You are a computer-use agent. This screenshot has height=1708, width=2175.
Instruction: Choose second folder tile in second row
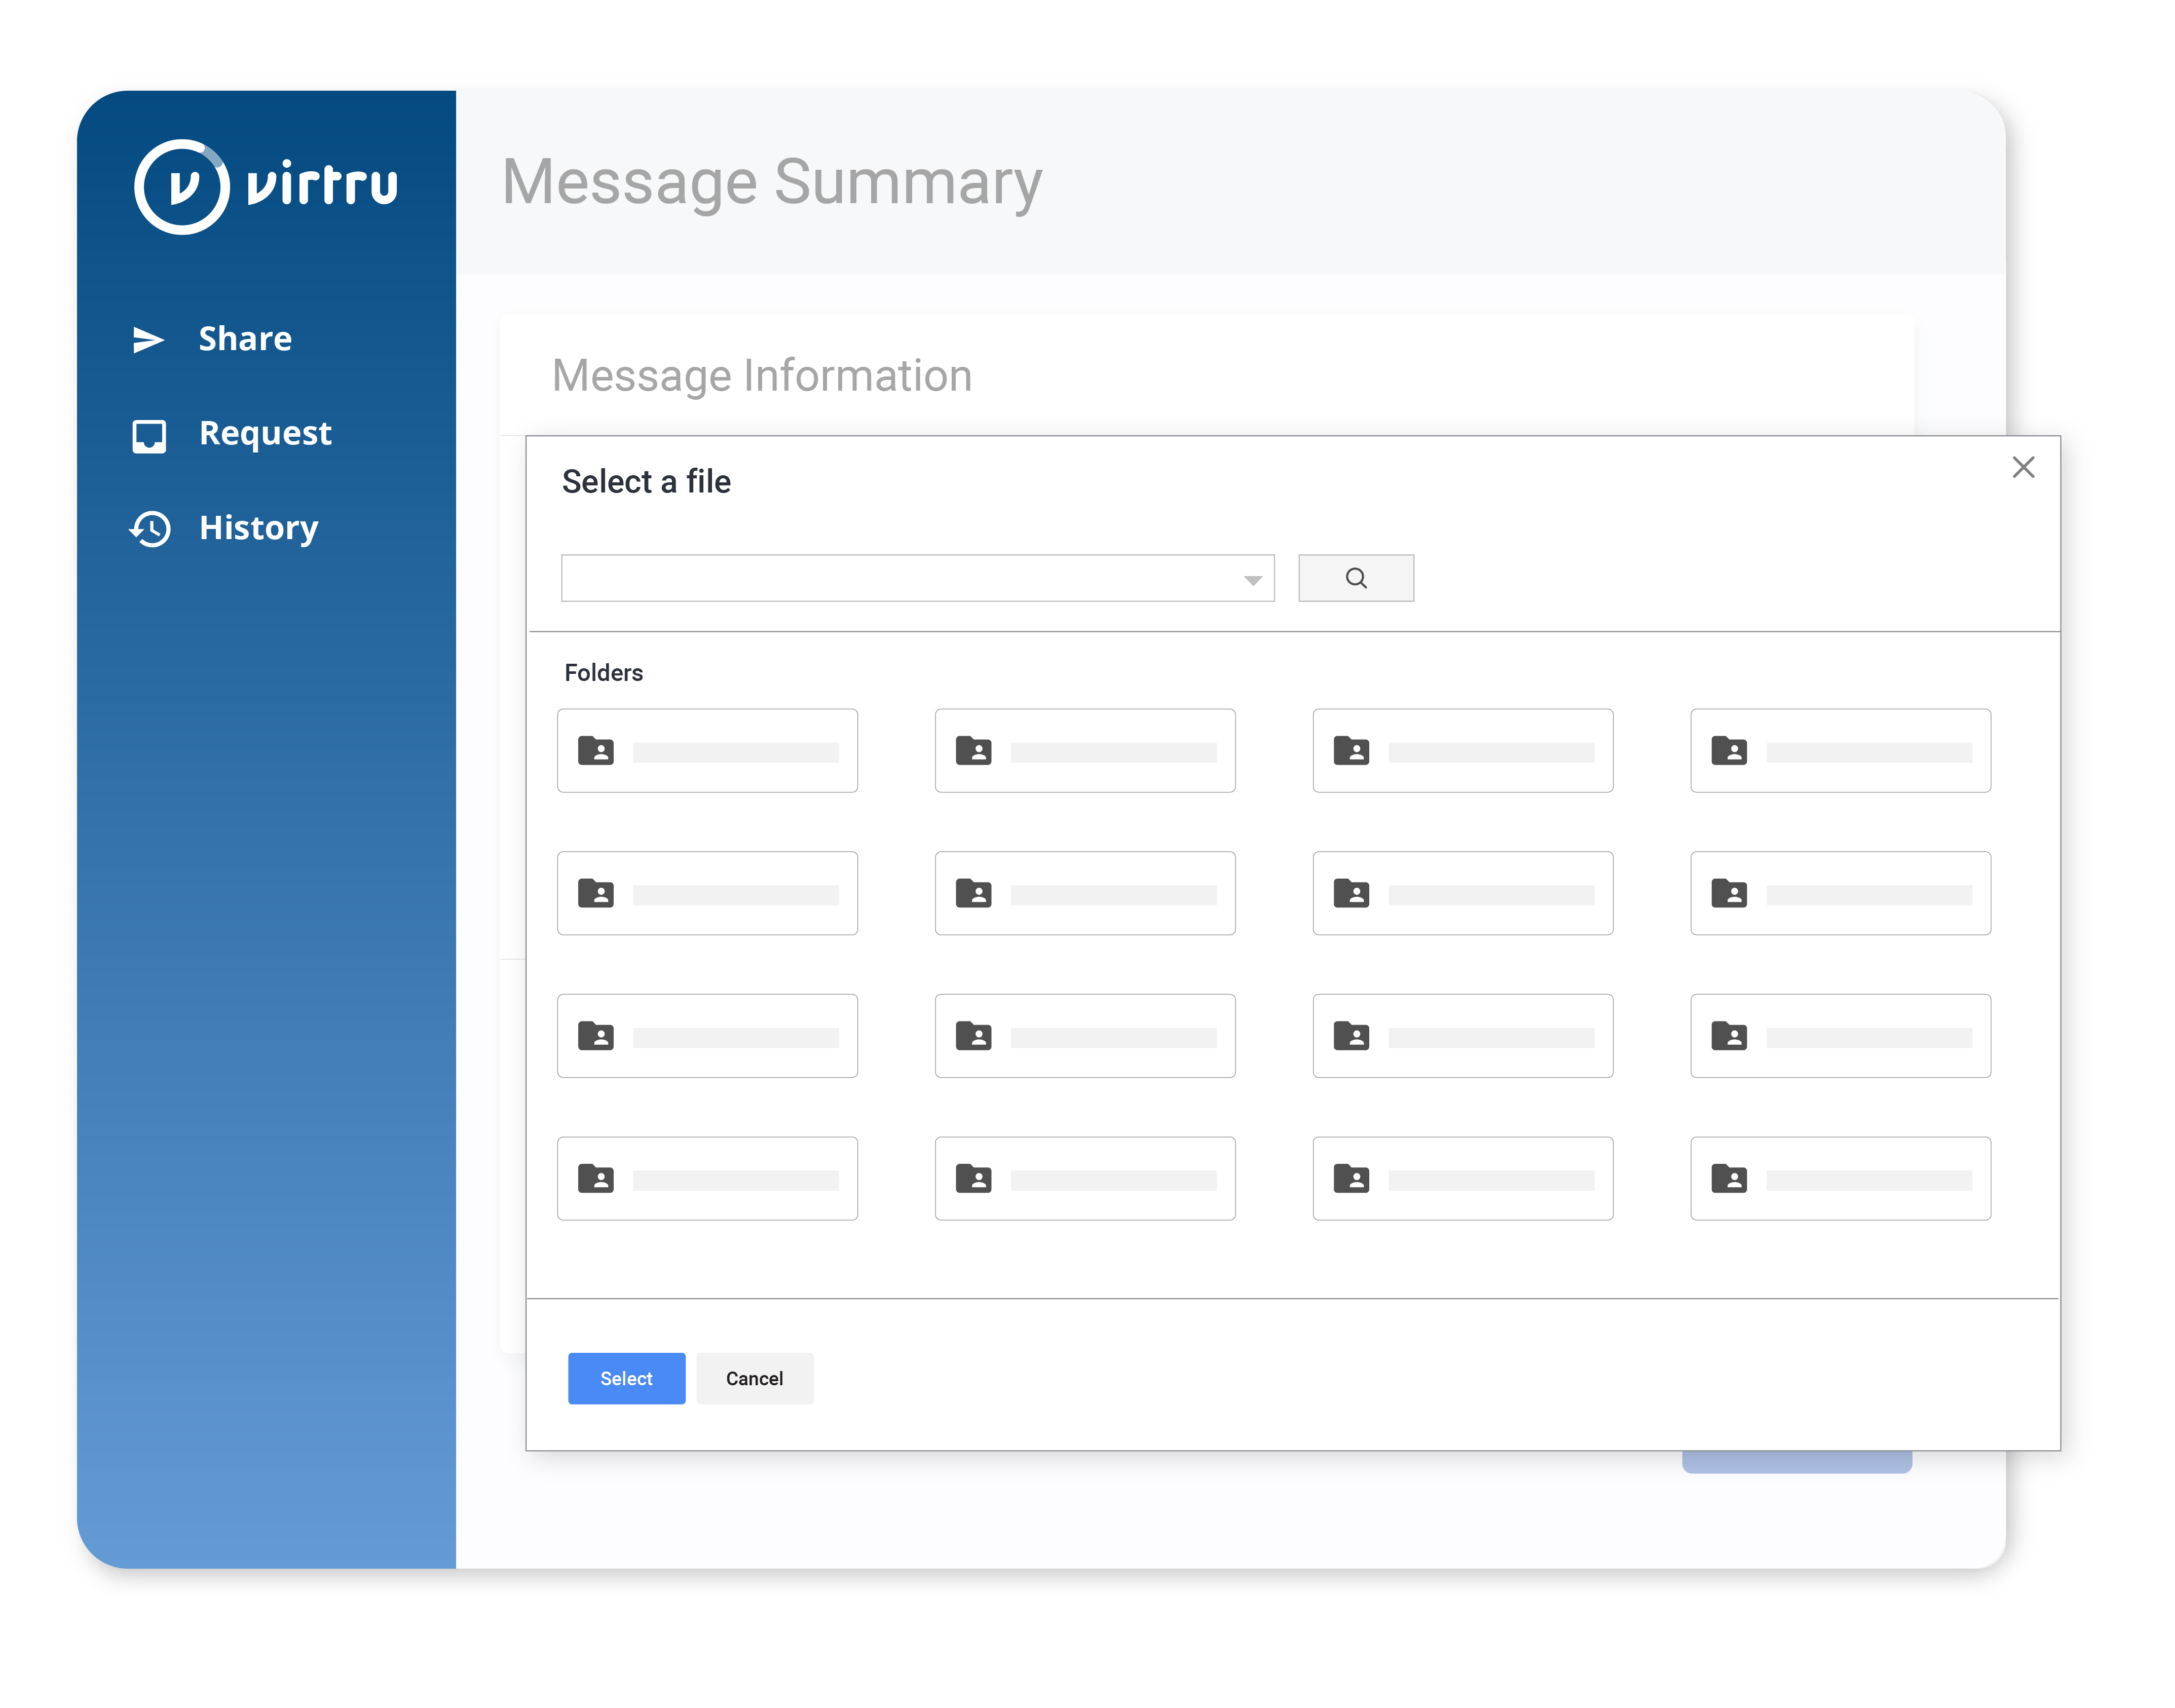(x=1084, y=893)
